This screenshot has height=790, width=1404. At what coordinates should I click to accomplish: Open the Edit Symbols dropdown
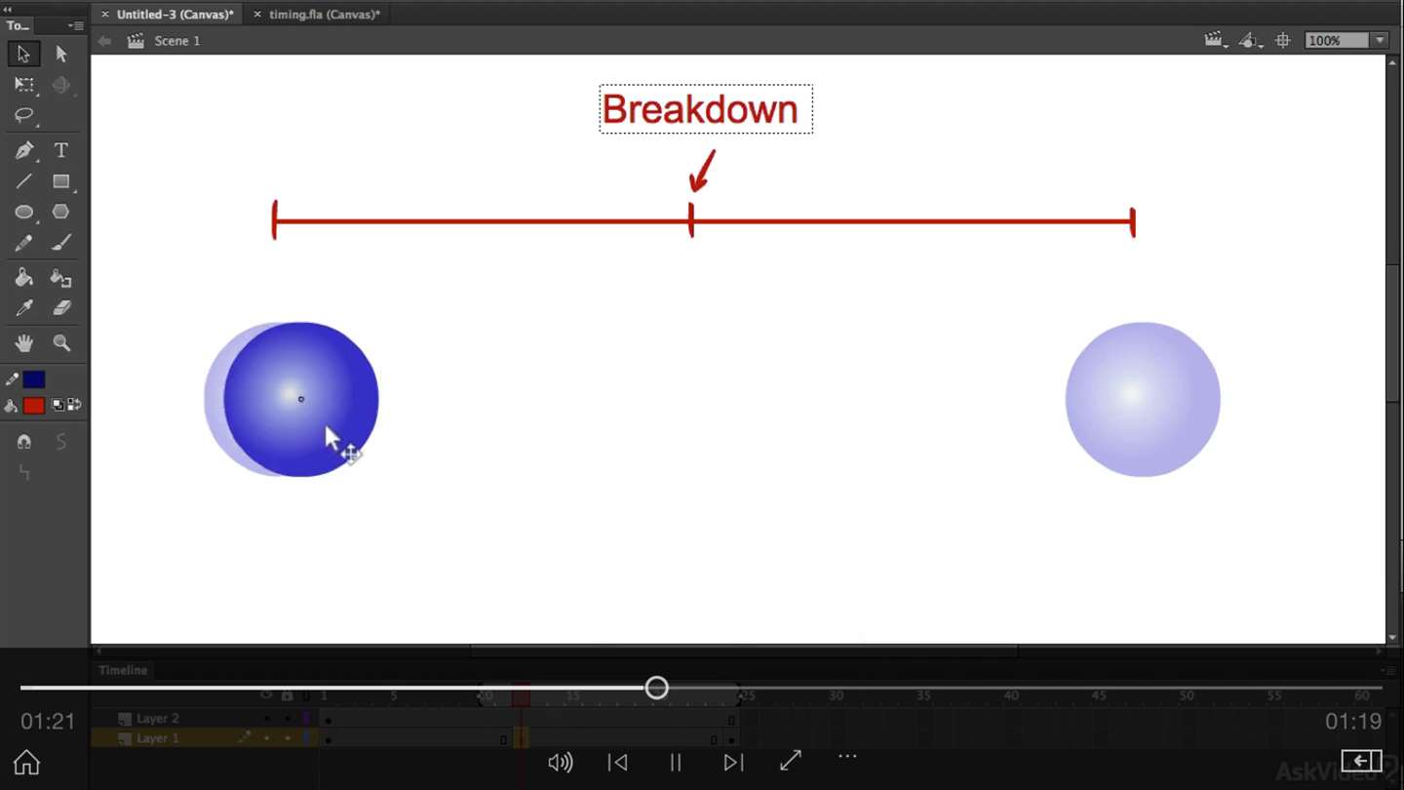pos(1251,41)
